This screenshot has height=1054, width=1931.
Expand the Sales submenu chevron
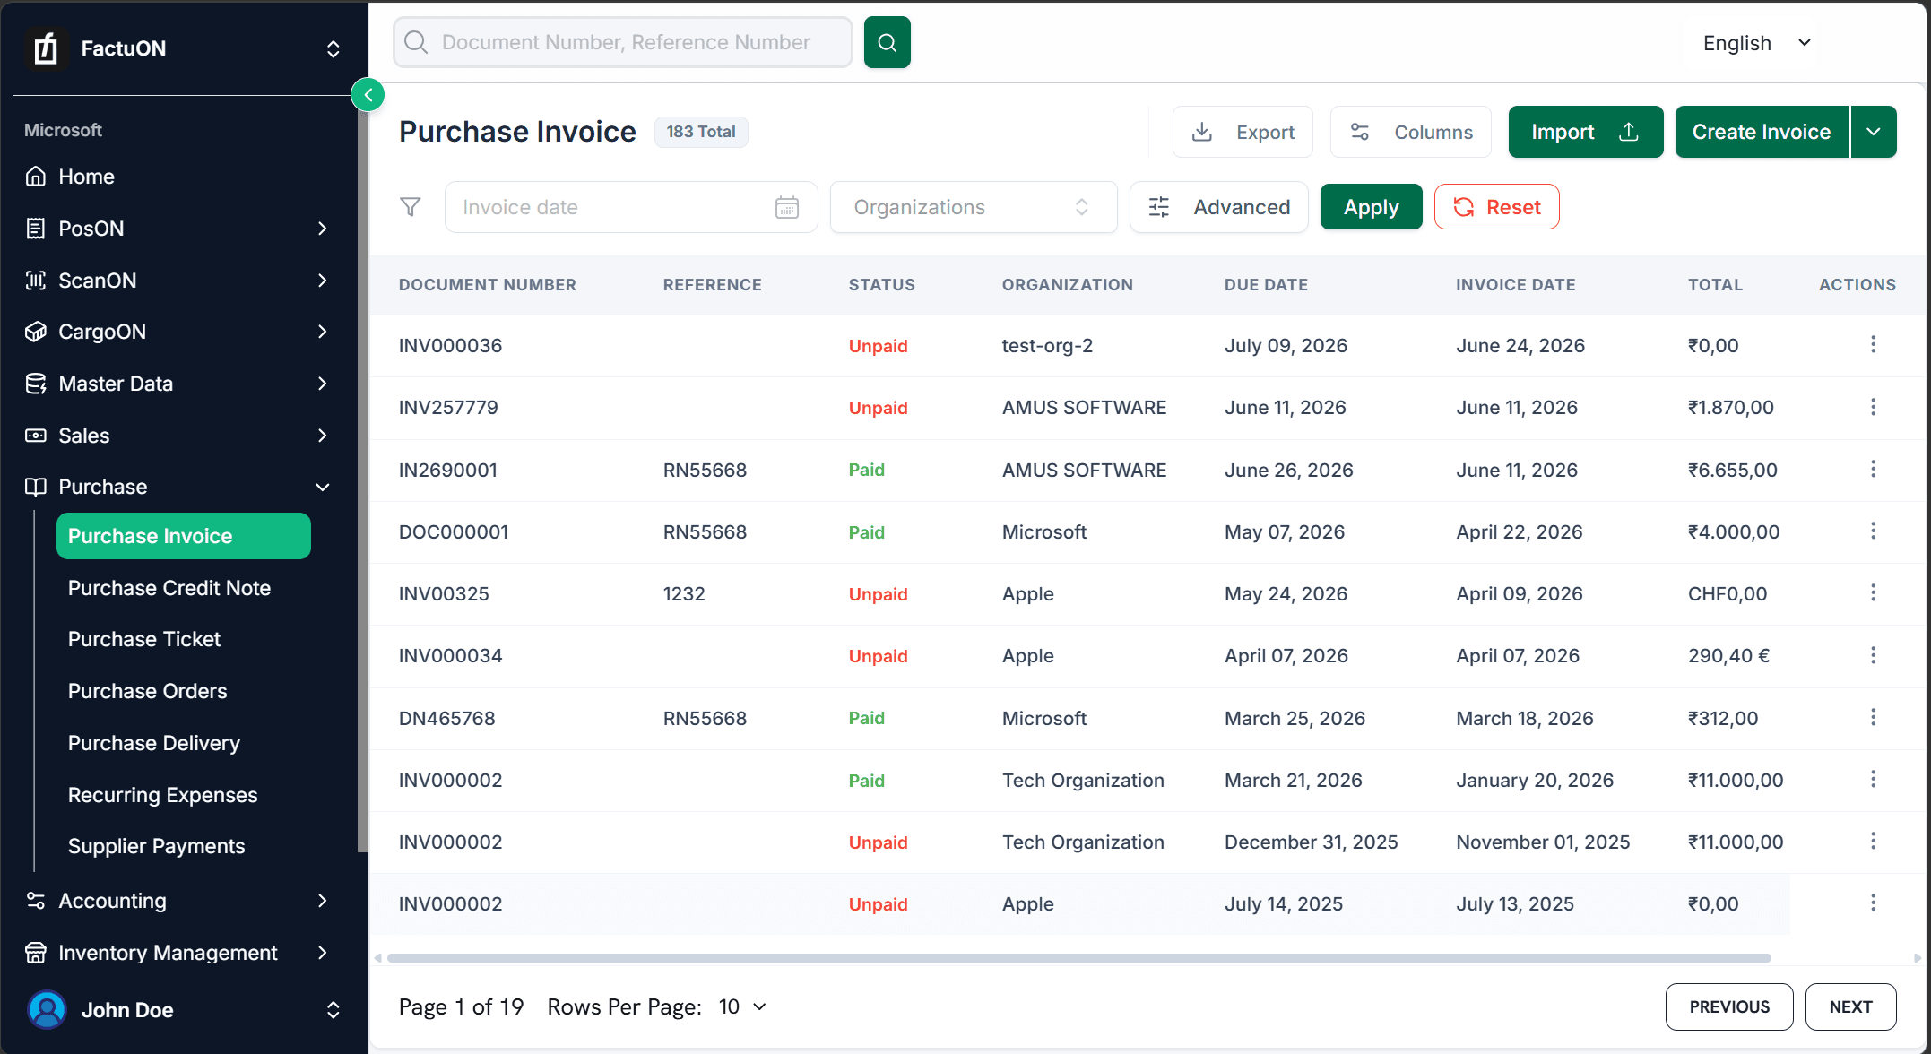323,436
